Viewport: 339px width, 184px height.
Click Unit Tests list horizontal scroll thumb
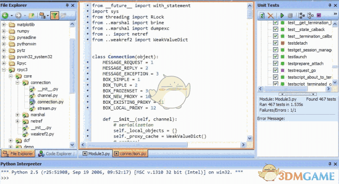pyautogui.click(x=285, y=89)
